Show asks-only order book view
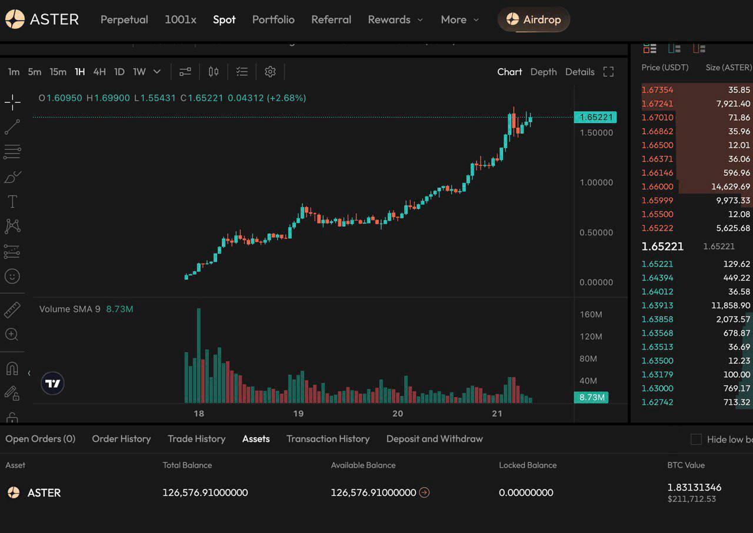Viewport: 753px width, 533px height. pyautogui.click(x=699, y=48)
